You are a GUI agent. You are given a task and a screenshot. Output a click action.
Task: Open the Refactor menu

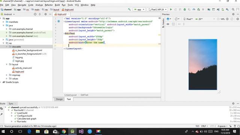tap(49, 5)
